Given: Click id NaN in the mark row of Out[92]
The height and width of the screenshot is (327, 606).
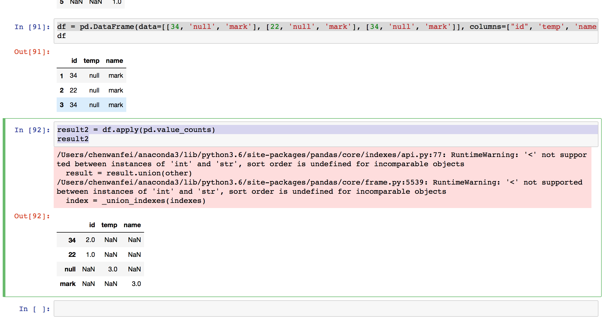Looking at the screenshot, I should point(88,284).
